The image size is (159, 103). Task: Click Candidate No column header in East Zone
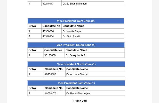click(53, 88)
